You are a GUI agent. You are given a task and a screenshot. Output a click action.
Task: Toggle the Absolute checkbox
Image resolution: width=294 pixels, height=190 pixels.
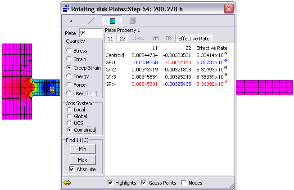[x=72, y=169]
